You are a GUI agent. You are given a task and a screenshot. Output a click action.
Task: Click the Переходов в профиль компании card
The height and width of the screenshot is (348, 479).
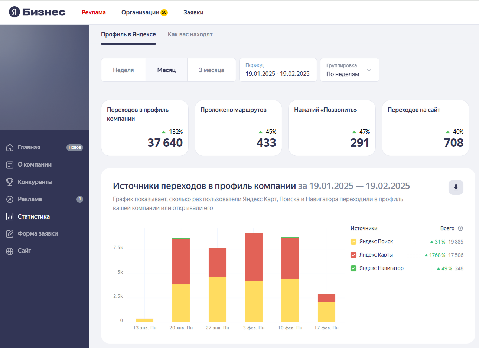pyautogui.click(x=145, y=128)
